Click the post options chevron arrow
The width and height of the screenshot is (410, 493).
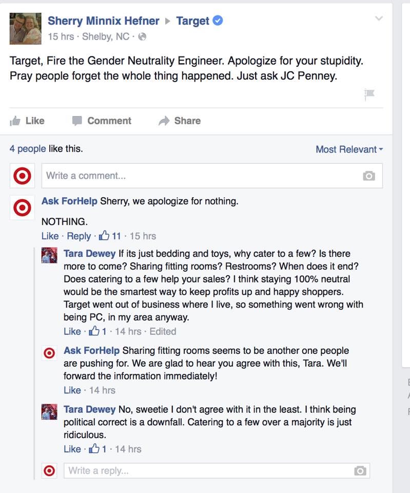[x=379, y=18]
